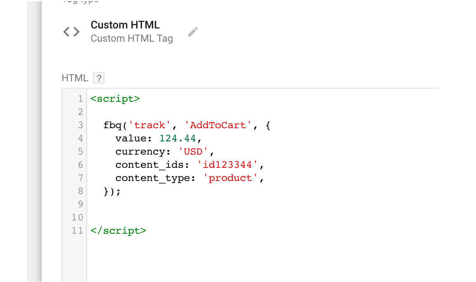
Task: Click line number 8 in gutter
Action: (80, 191)
